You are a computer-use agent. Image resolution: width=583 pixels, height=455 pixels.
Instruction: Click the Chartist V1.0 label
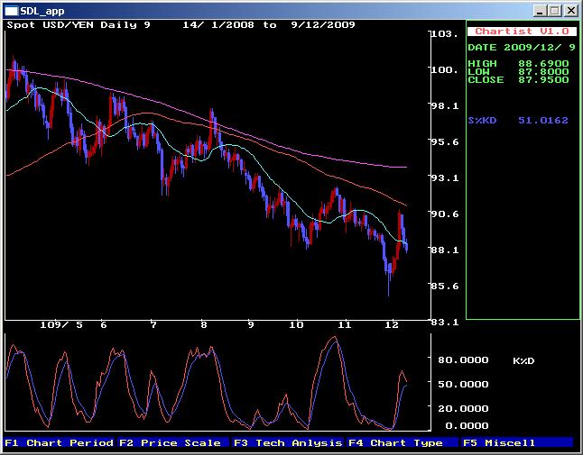[522, 32]
